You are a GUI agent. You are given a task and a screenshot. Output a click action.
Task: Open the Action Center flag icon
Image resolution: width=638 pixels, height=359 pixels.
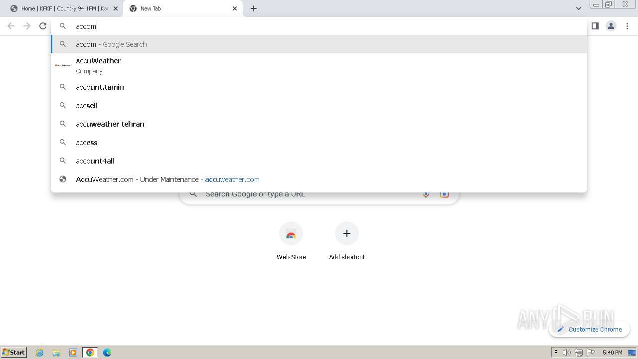pos(591,353)
